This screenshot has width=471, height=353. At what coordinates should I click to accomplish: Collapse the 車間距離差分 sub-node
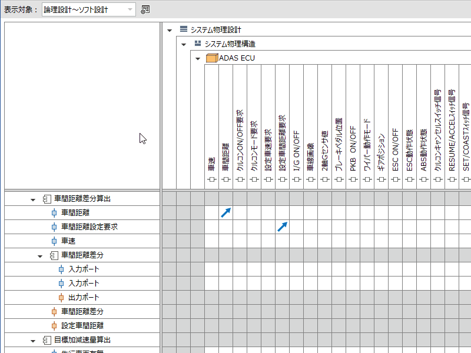coord(40,255)
